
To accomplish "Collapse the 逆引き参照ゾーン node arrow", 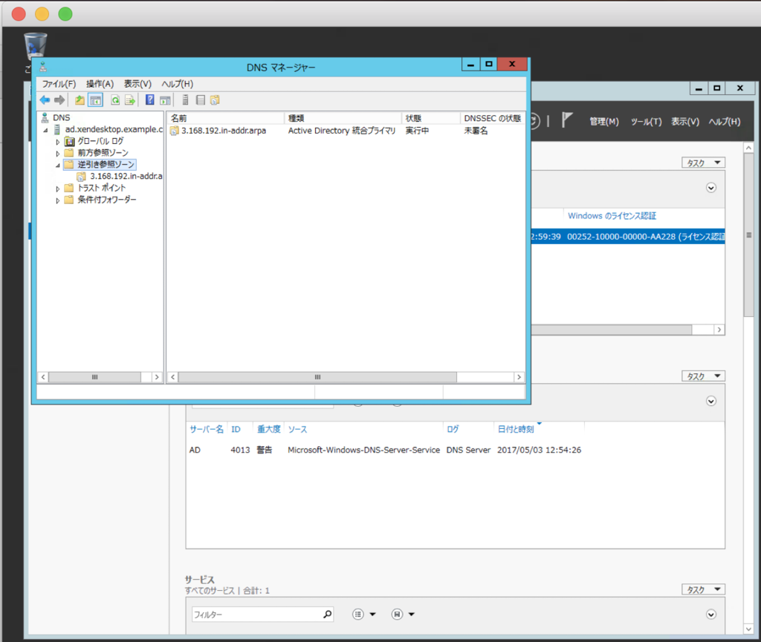I will pyautogui.click(x=57, y=166).
